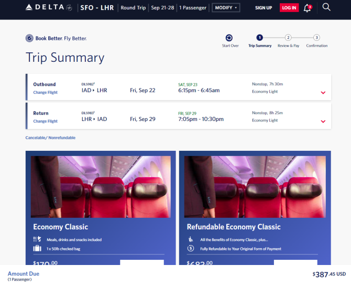351x287 pixels.
Task: Click the meals and drinks utensils icon
Action: [37, 239]
